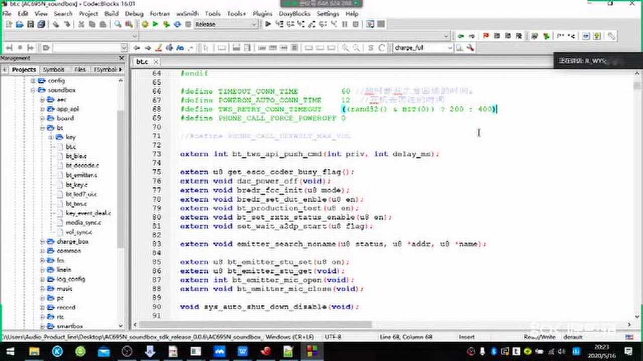The height and width of the screenshot is (361, 643).
Task: Click the Build and Run icon
Action: [166, 24]
